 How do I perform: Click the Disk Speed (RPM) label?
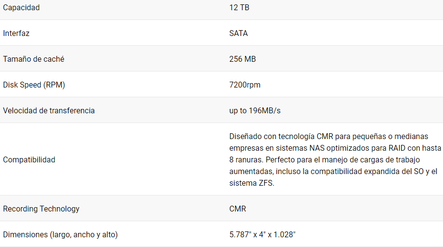coord(34,85)
